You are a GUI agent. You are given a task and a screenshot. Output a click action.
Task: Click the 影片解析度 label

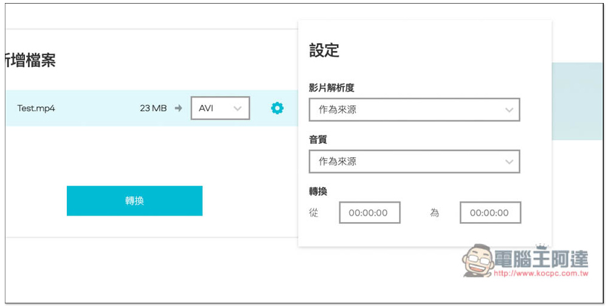point(331,88)
